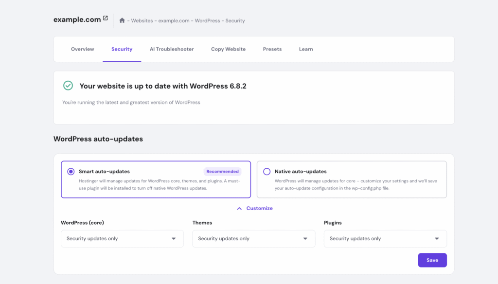Screen dimensions: 498x284
Task: Click the collapse chevron next to Customize
Action: (x=239, y=208)
